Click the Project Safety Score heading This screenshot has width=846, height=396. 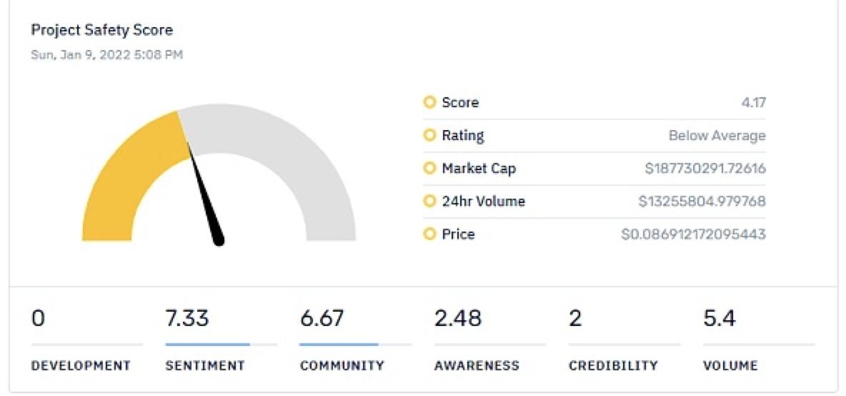(x=102, y=30)
